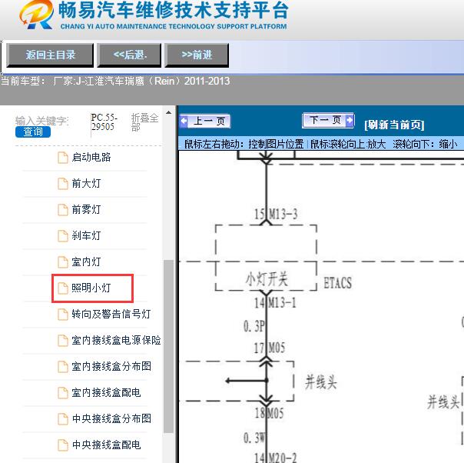Open the 中央接线盒分布图 entry
The height and width of the screenshot is (463, 464).
coord(111,418)
